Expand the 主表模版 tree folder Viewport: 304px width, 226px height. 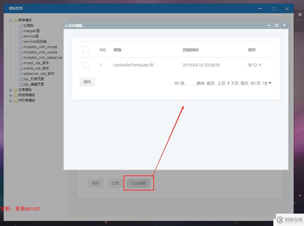tap(10, 90)
